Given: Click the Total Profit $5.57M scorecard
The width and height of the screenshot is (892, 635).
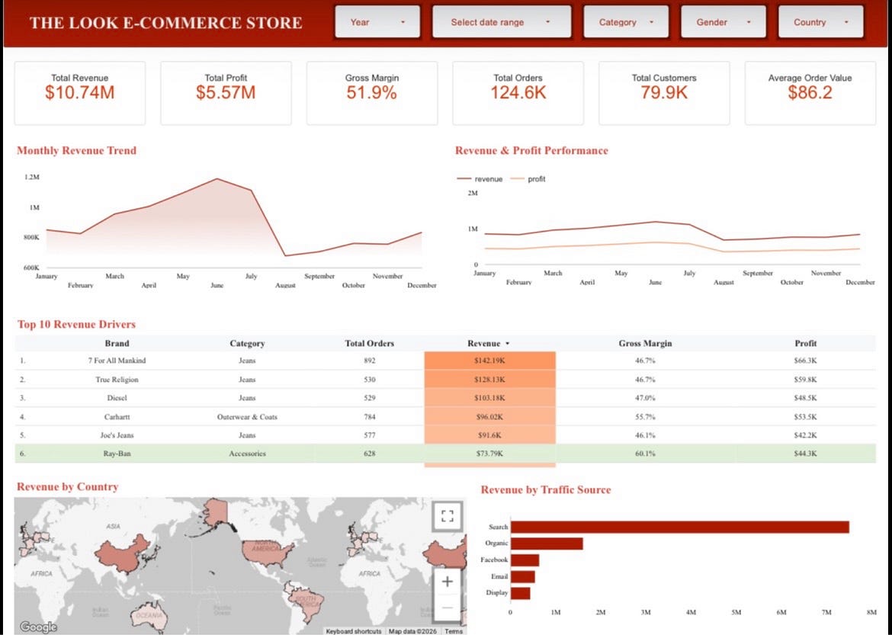Looking at the screenshot, I should pyautogui.click(x=226, y=93).
